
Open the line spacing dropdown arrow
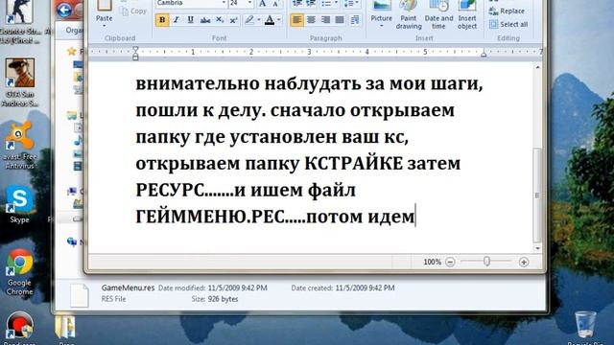coord(356,4)
